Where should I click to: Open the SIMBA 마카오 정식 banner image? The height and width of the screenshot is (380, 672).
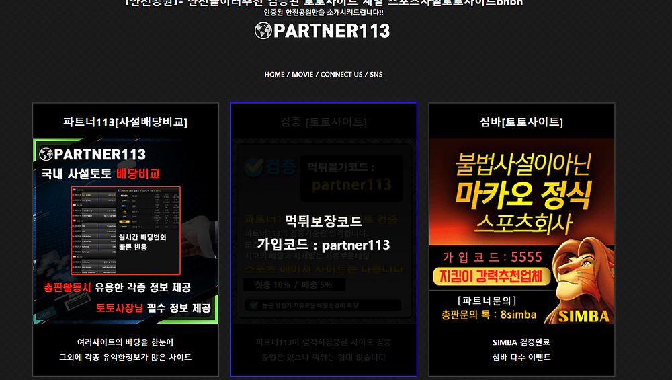coord(521,231)
